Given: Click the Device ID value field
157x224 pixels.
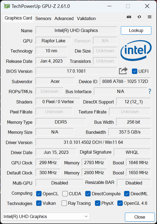Looking at the screenshot, I should 125,81.
